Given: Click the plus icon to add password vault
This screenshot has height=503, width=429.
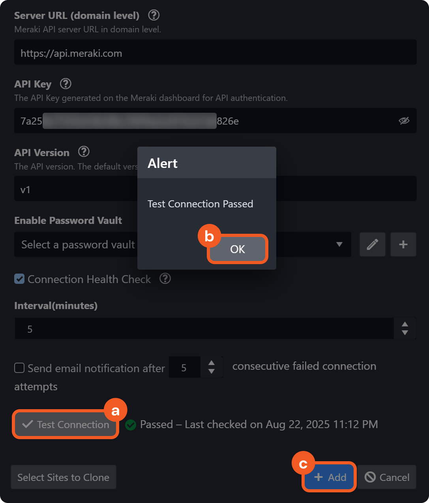Looking at the screenshot, I should pyautogui.click(x=403, y=244).
